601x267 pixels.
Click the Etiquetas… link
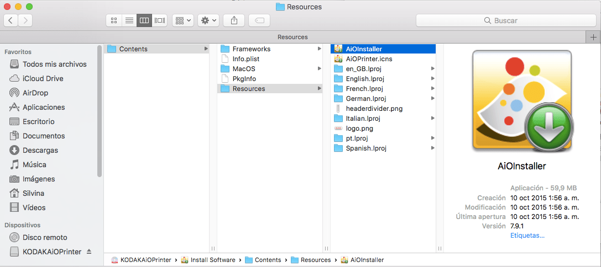click(527, 236)
